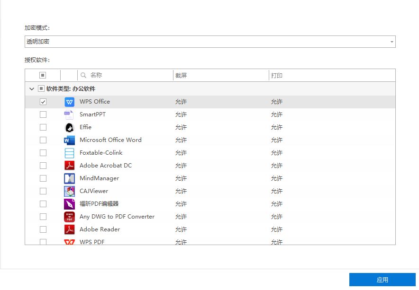Click the 打印 允许 cell for WPS Office
This screenshot has height=290, width=419.
[277, 102]
